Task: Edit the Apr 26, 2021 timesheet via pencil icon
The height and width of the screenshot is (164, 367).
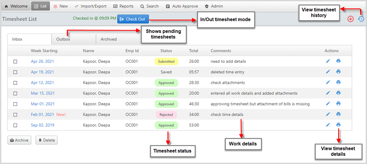Action: pos(328,61)
